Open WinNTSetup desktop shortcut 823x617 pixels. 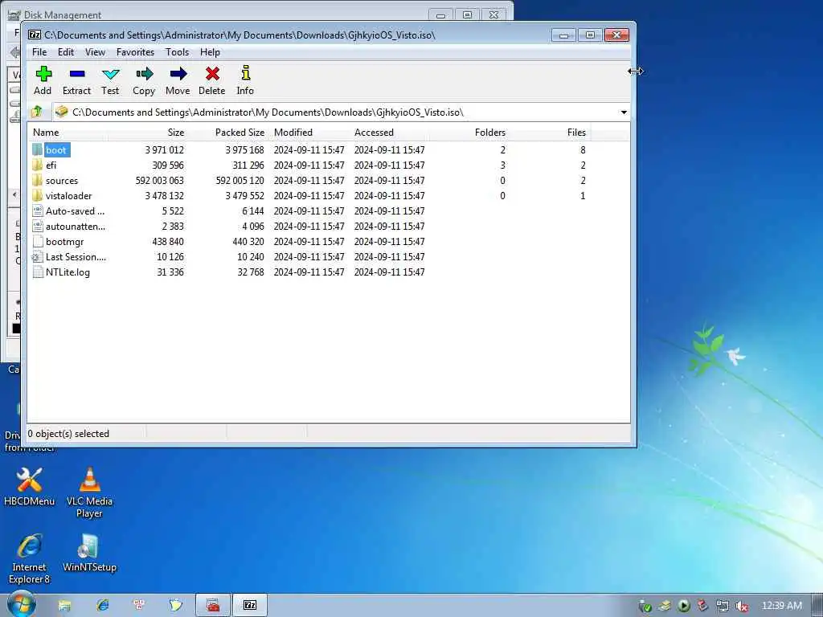(x=89, y=553)
